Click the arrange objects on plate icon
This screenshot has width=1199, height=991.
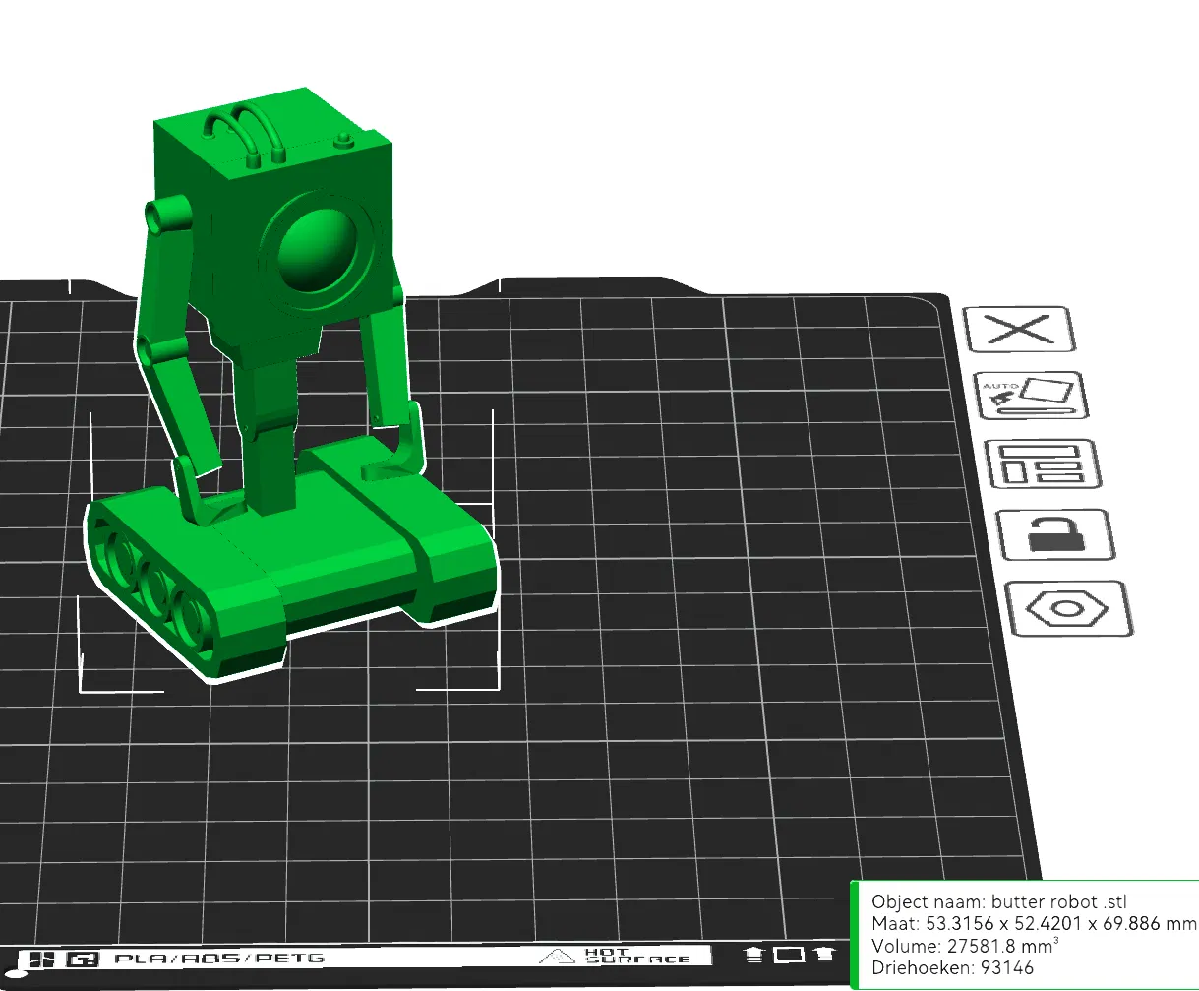(x=1045, y=464)
